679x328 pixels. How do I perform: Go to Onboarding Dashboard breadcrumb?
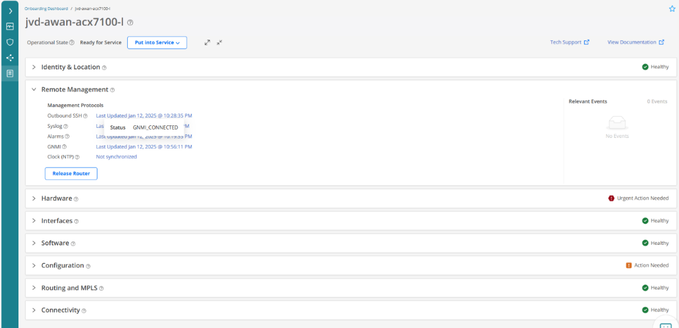click(x=46, y=8)
